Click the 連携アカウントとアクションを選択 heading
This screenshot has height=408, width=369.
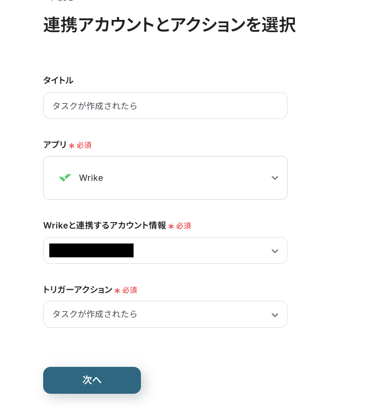[x=169, y=25]
